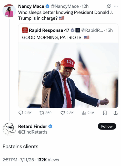Open Nancy Mace profile avatar

(9, 10)
